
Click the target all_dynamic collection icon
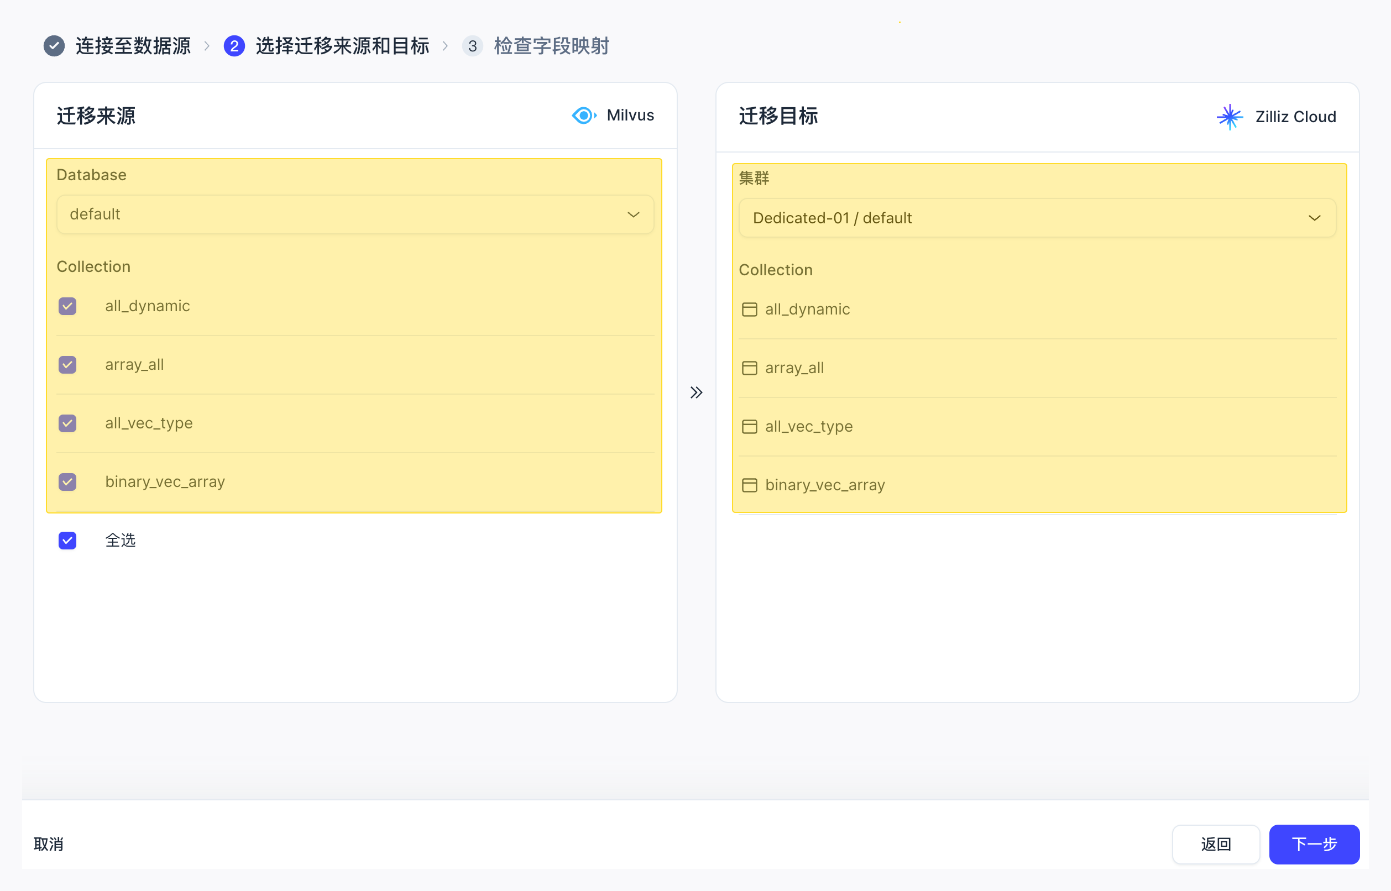click(749, 310)
